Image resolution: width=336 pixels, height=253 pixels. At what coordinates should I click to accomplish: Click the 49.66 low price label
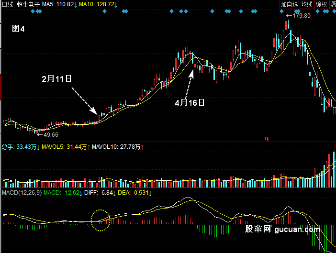51,135
